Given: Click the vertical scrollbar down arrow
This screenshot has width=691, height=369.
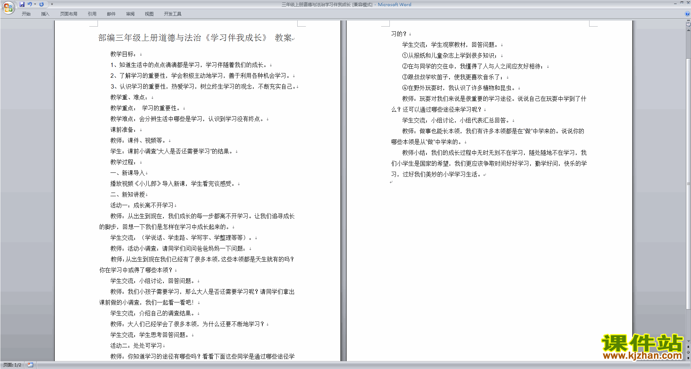Looking at the screenshot, I should [x=688, y=341].
